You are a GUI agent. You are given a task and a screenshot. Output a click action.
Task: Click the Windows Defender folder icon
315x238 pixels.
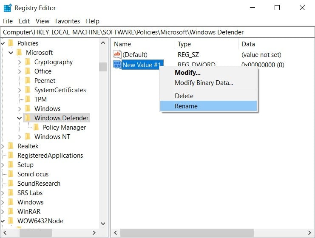(x=28, y=118)
